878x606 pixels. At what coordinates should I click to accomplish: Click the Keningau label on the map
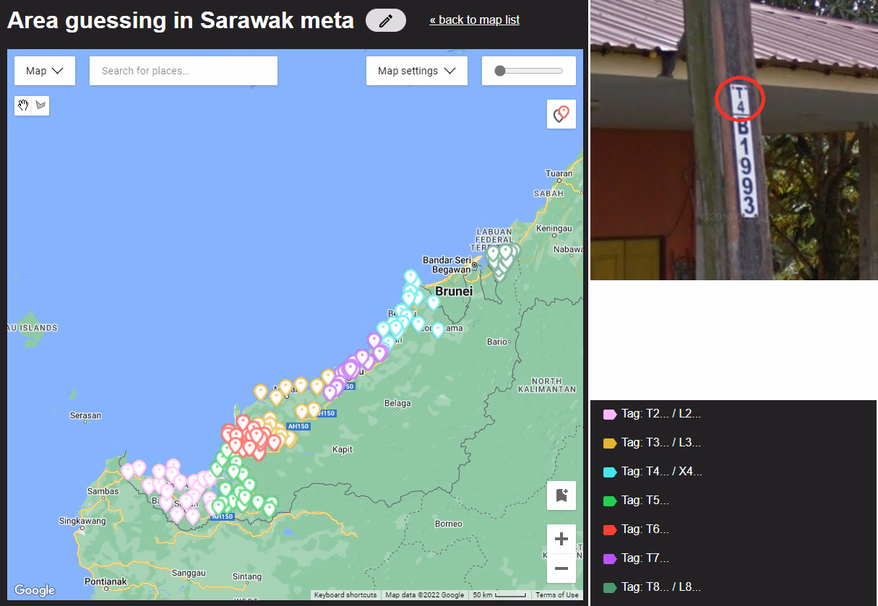tap(556, 228)
